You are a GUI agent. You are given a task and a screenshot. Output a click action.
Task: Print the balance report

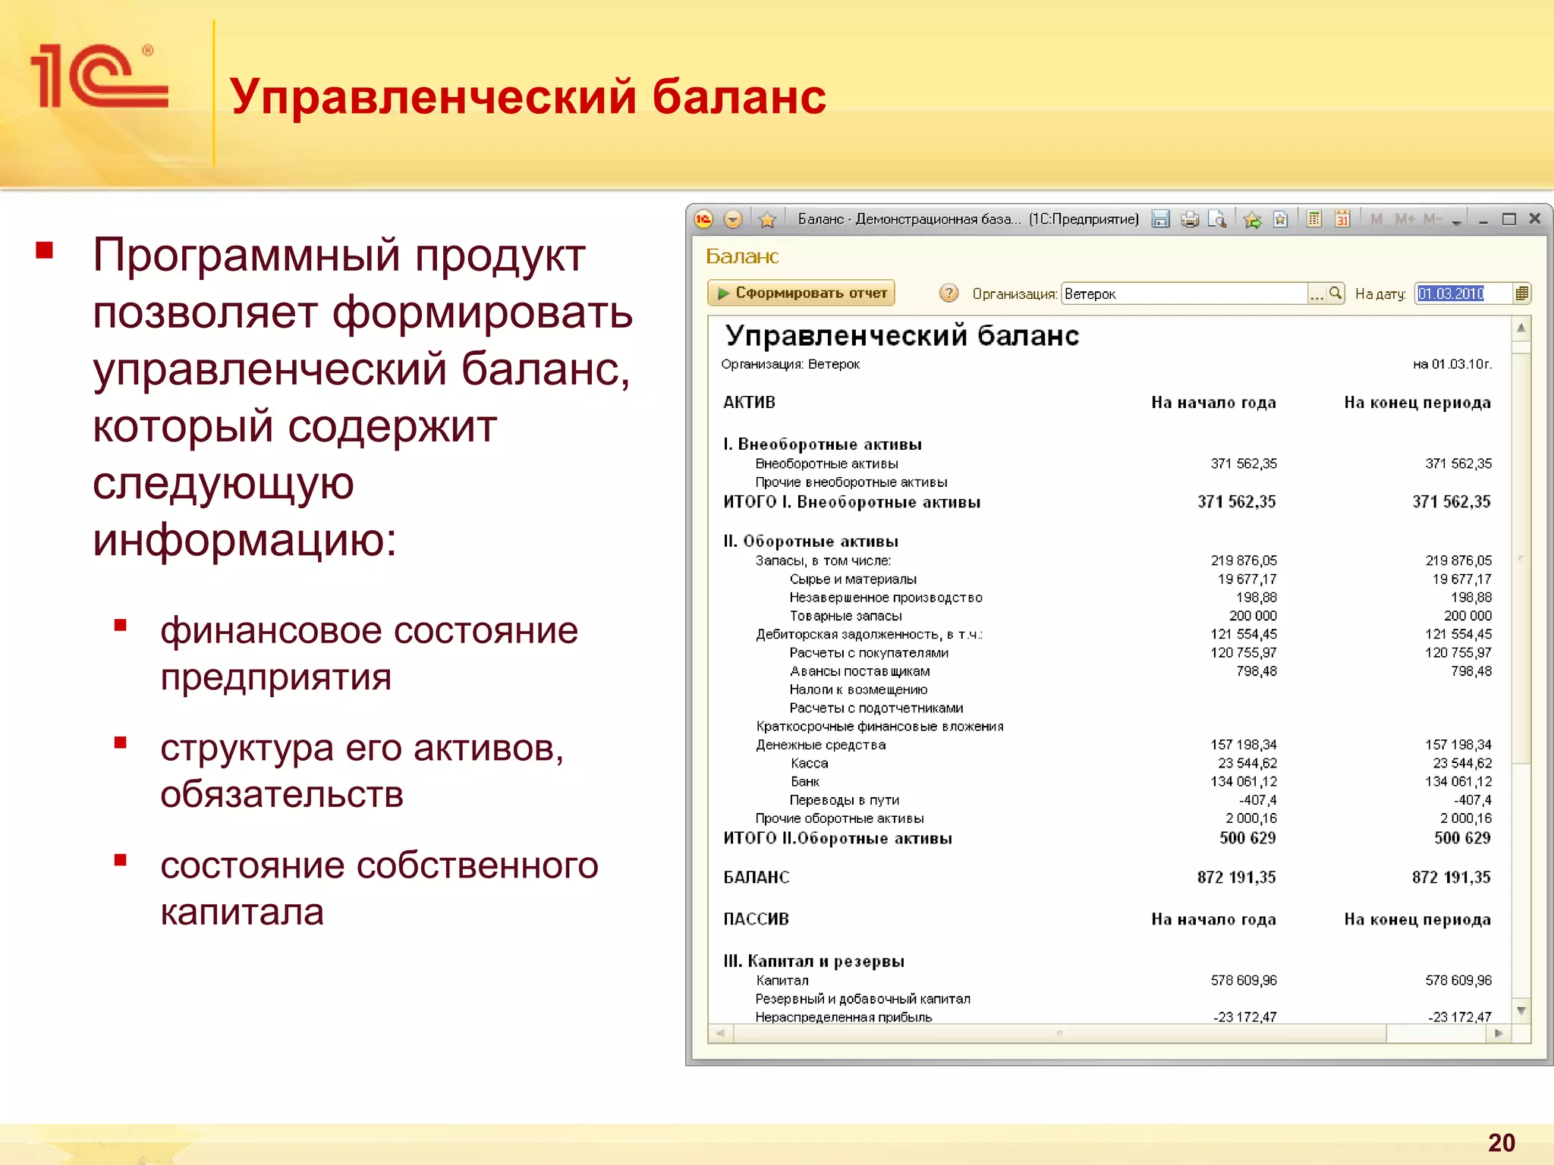[x=1190, y=219]
